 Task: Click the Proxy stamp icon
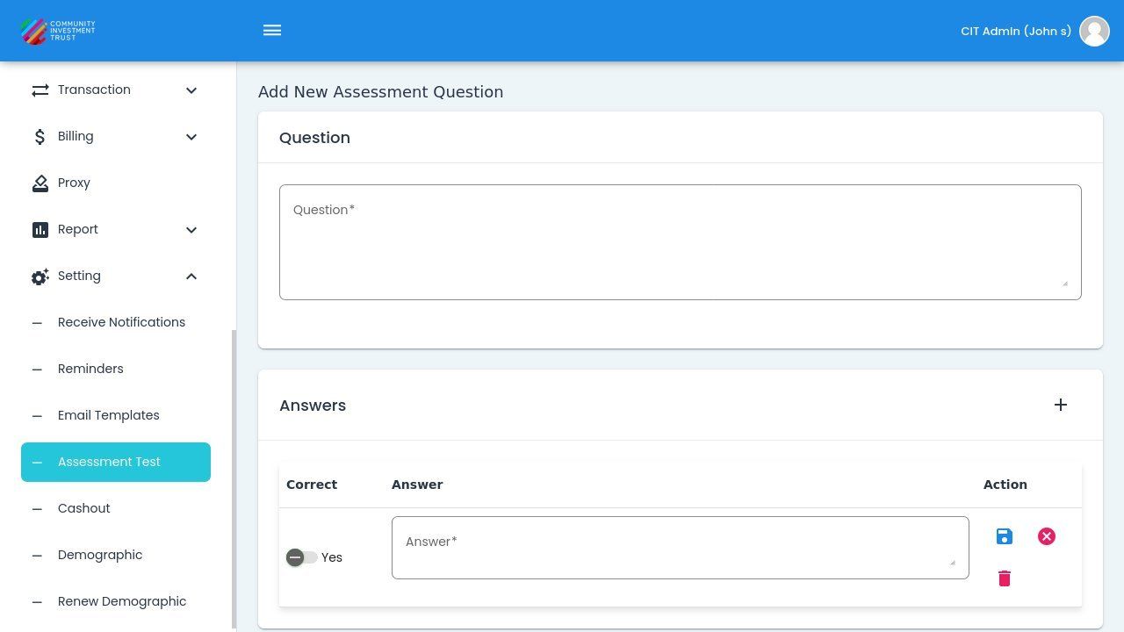[40, 183]
